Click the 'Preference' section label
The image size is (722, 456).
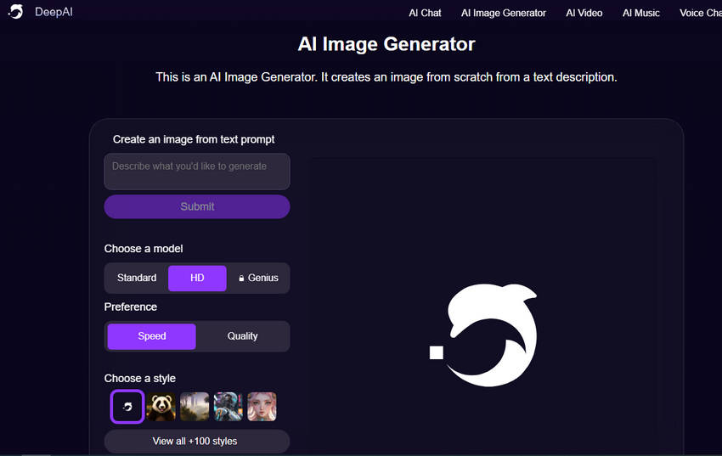[x=130, y=307]
